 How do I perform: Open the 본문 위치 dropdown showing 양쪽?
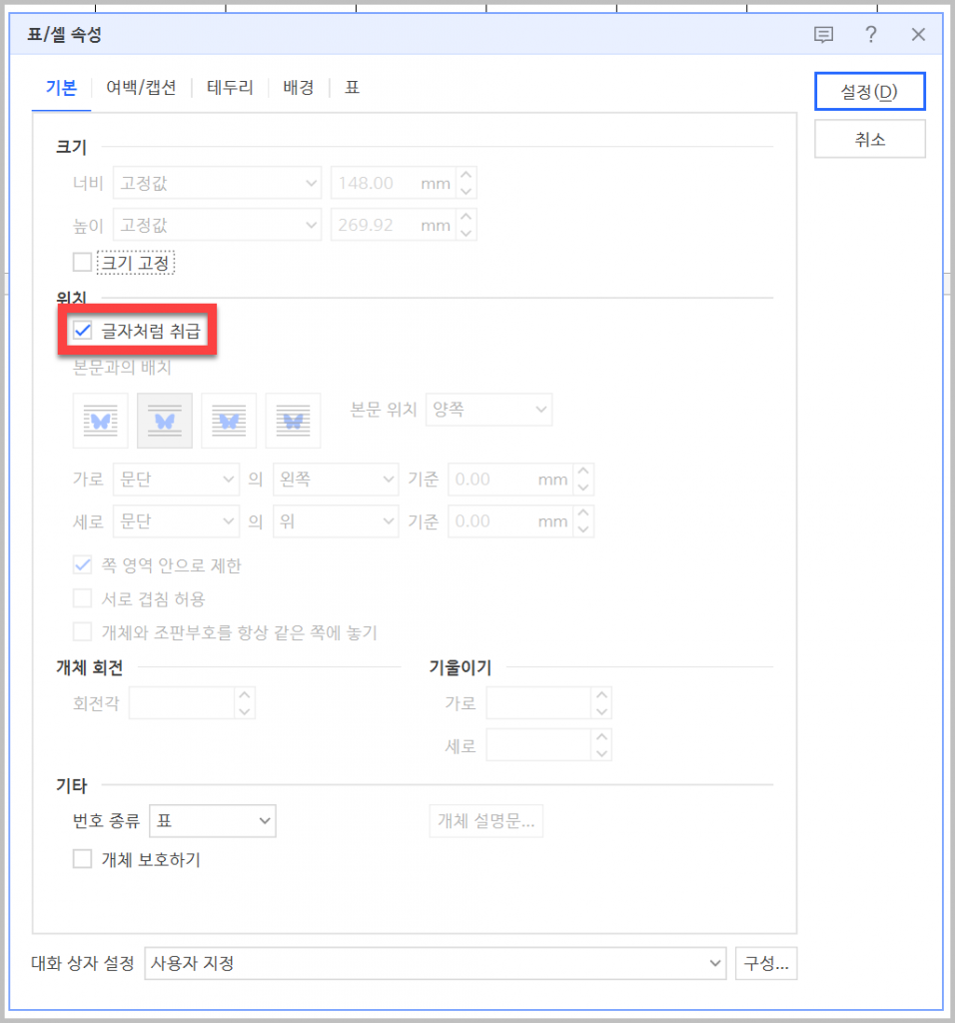pyautogui.click(x=488, y=409)
